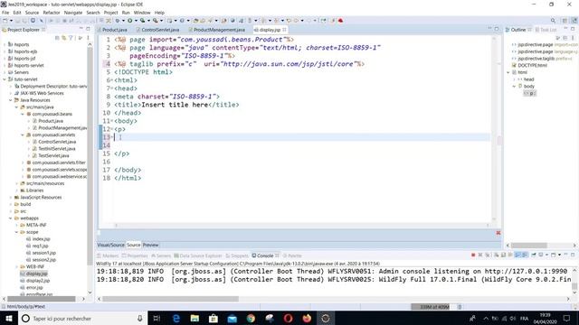Open File Explorer from the taskbar
579x325 pixels.
(195, 318)
